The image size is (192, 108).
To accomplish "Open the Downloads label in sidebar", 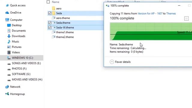I will pos(19,36).
